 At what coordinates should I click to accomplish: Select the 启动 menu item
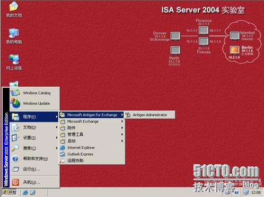coord(92,141)
